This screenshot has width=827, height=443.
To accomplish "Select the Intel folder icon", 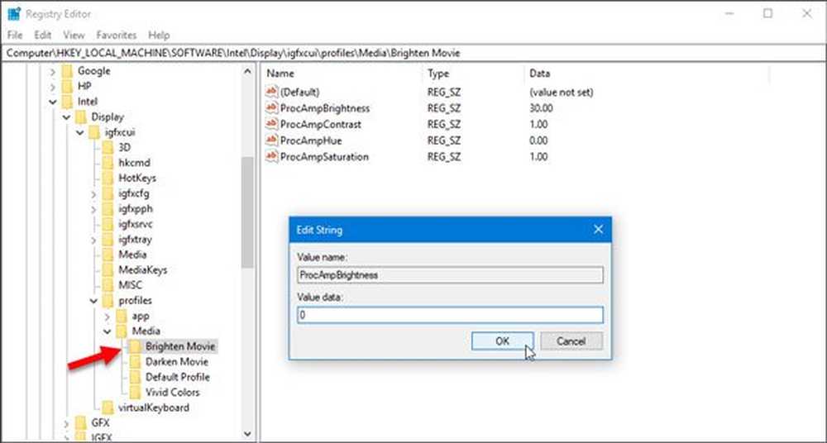I will pyautogui.click(x=67, y=102).
